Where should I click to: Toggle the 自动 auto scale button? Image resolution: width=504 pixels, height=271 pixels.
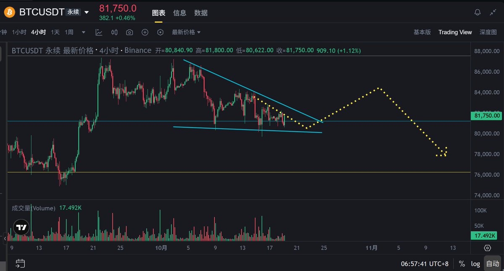(x=493, y=264)
